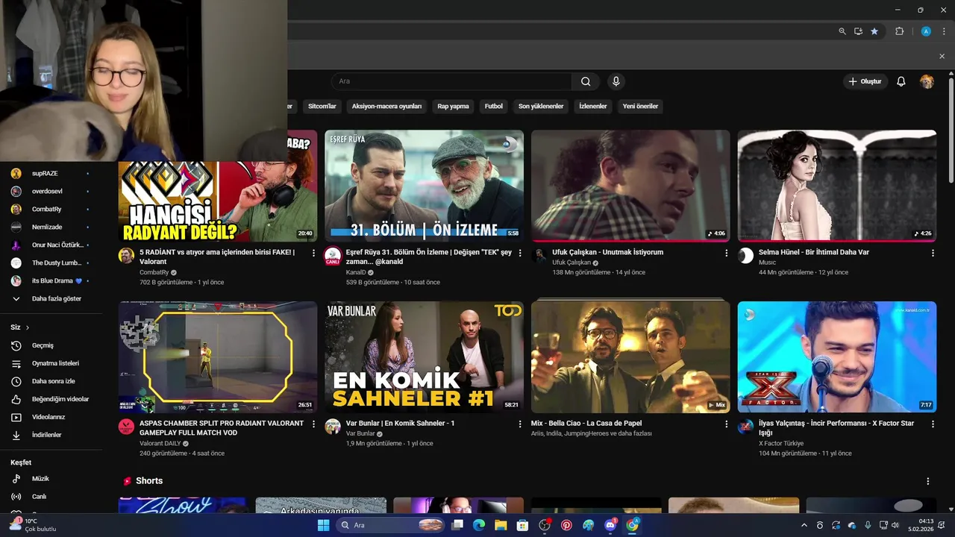Open options menu for Eşref Rüya video
Viewport: 955px width, 537px height.
pos(520,253)
